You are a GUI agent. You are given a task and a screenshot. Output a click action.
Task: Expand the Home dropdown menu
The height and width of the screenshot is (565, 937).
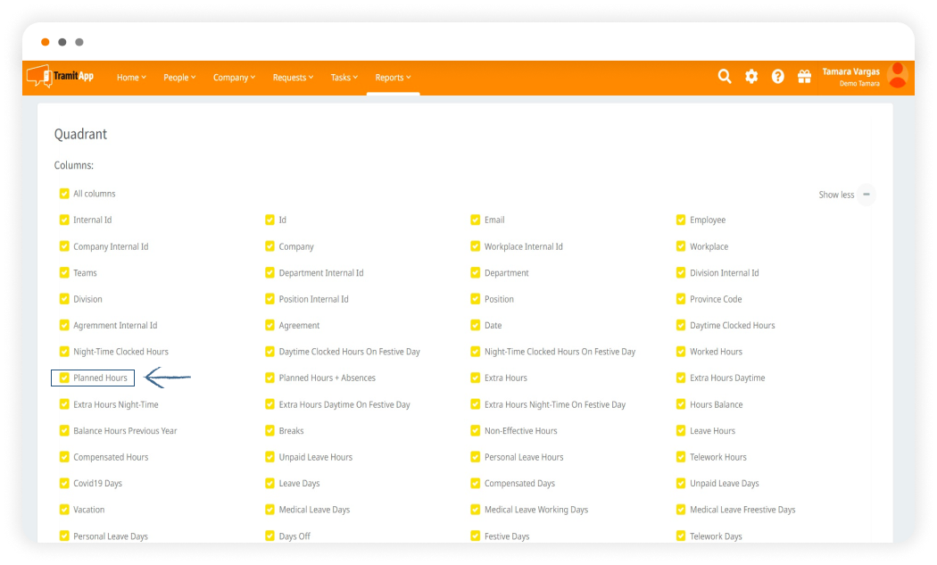tap(131, 78)
